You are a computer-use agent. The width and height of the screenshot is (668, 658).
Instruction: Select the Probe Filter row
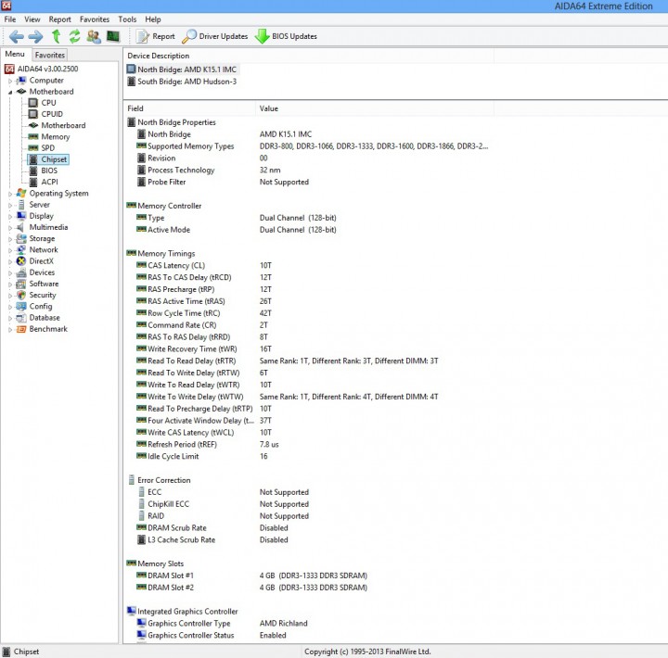tap(223, 182)
